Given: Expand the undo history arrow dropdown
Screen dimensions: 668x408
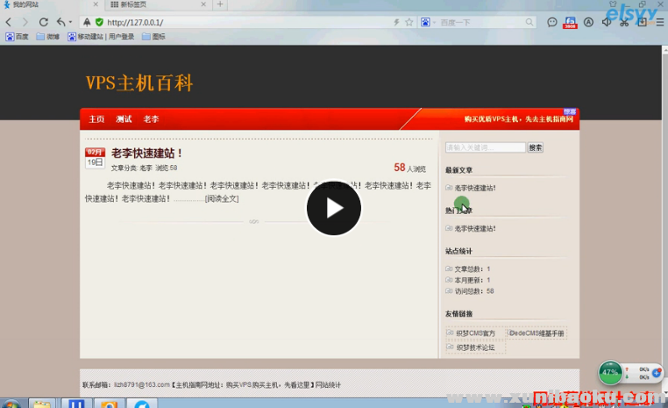Looking at the screenshot, I should 70,21.
